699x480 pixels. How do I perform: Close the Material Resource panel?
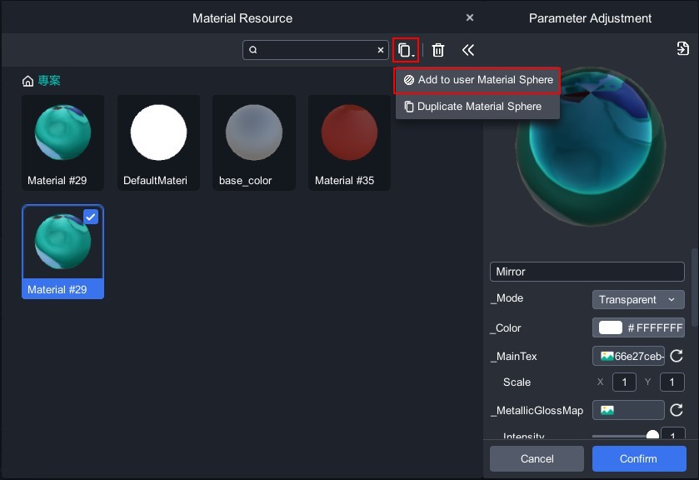tap(470, 17)
